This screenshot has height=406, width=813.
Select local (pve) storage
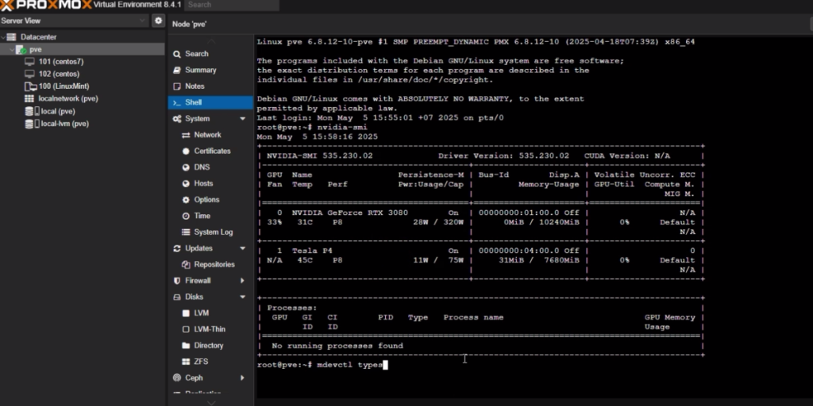(x=57, y=111)
